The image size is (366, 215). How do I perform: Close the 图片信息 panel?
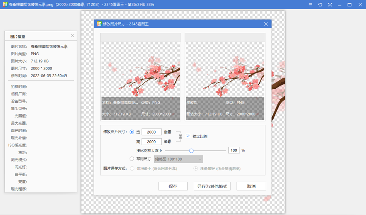[x=72, y=36]
